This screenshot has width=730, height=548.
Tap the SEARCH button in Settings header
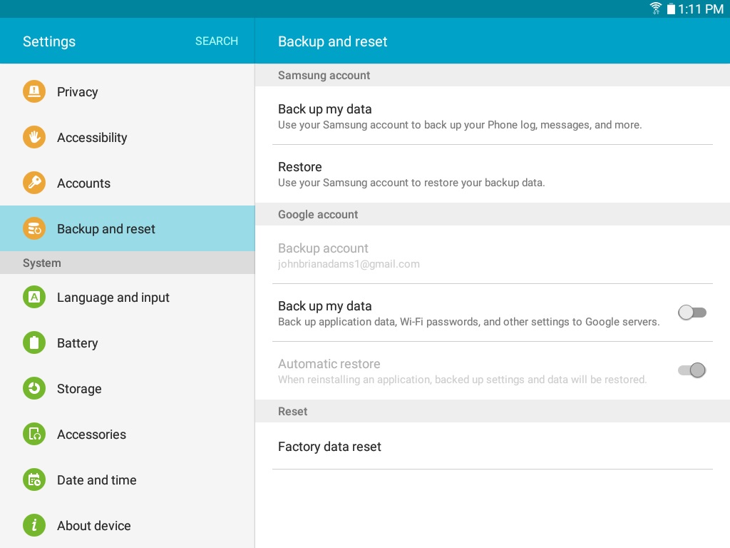point(217,41)
